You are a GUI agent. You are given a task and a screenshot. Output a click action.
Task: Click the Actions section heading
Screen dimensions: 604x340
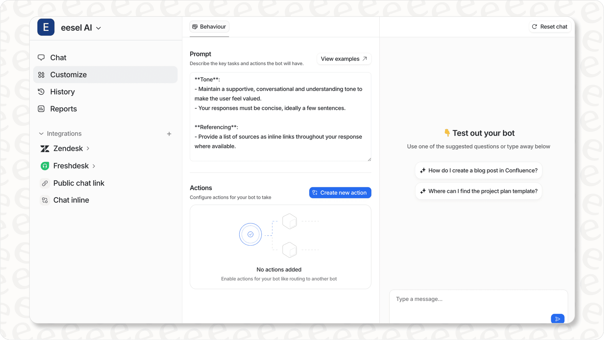(201, 188)
